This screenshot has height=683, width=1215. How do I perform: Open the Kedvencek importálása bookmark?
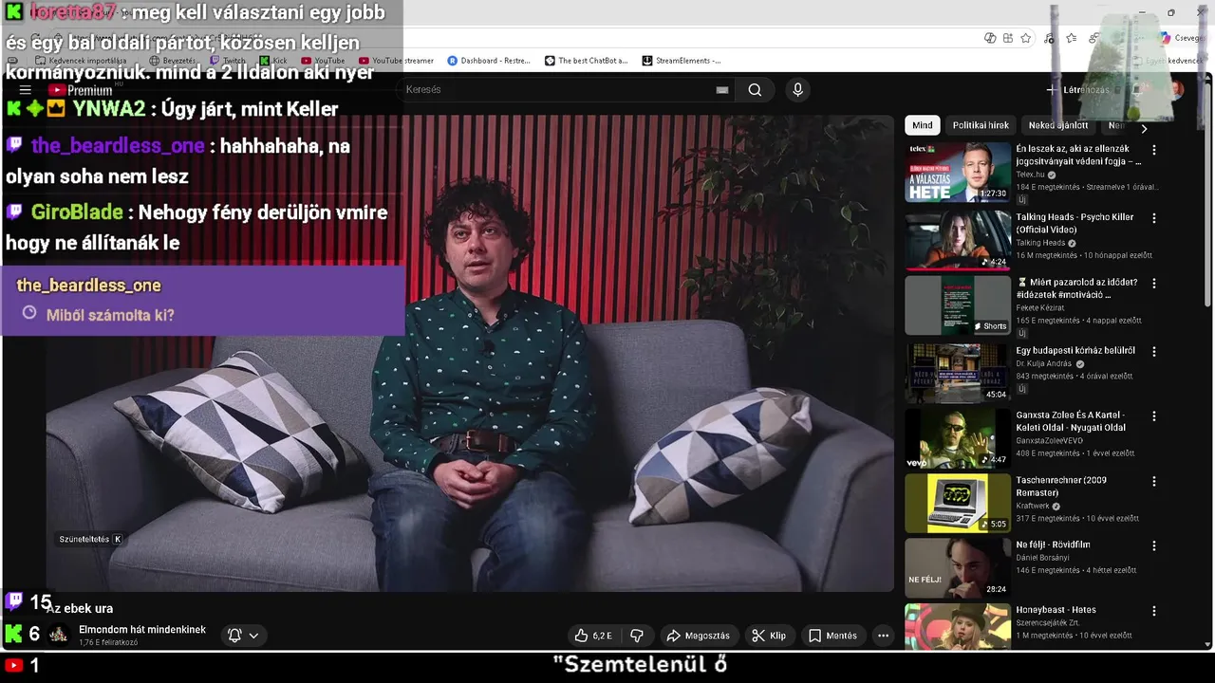82,61
